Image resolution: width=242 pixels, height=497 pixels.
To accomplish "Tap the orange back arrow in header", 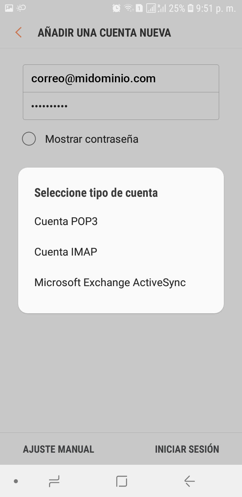I will 18,33.
